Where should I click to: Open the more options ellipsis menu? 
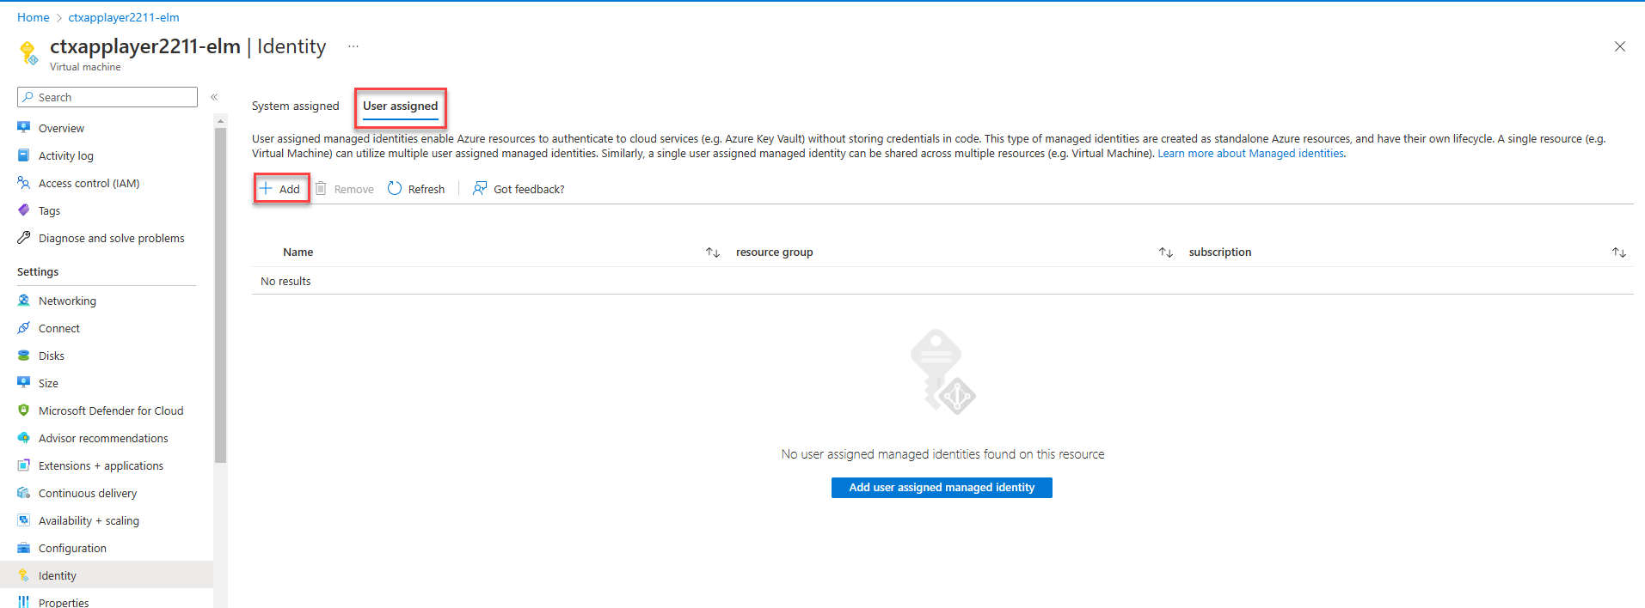click(353, 46)
